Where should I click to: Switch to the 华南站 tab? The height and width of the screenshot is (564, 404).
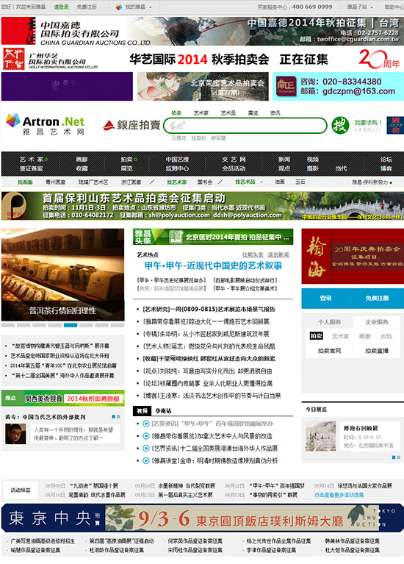(x=163, y=411)
